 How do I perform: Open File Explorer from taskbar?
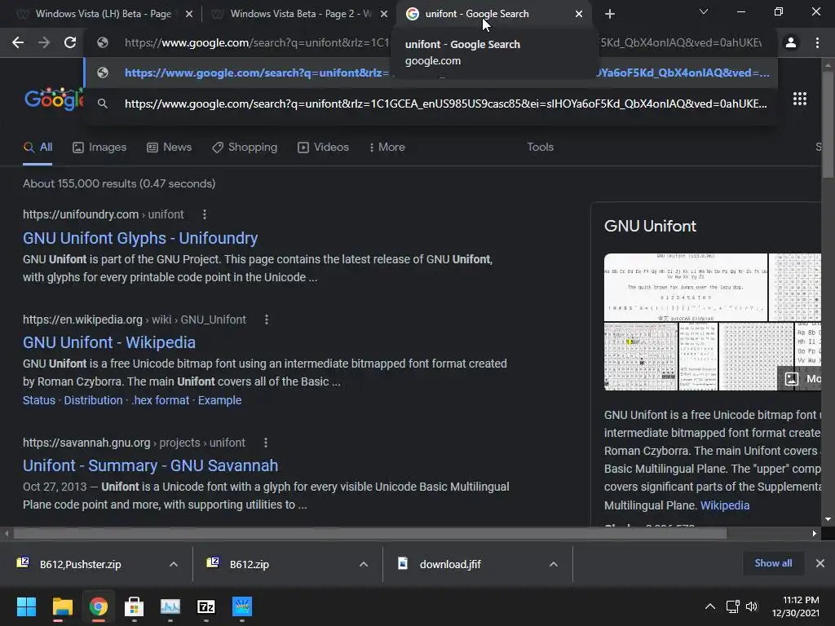click(62, 606)
